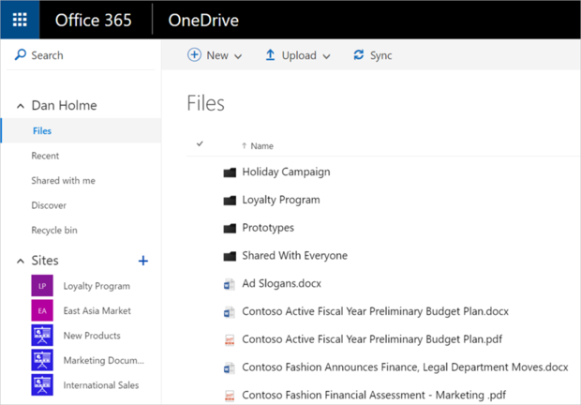Open the Shared With Everyone folder
The width and height of the screenshot is (581, 405).
coord(294,255)
